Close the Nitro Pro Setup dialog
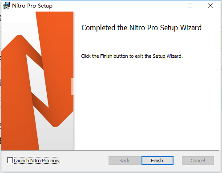Image resolution: width=222 pixels, height=173 pixels. pos(210,6)
